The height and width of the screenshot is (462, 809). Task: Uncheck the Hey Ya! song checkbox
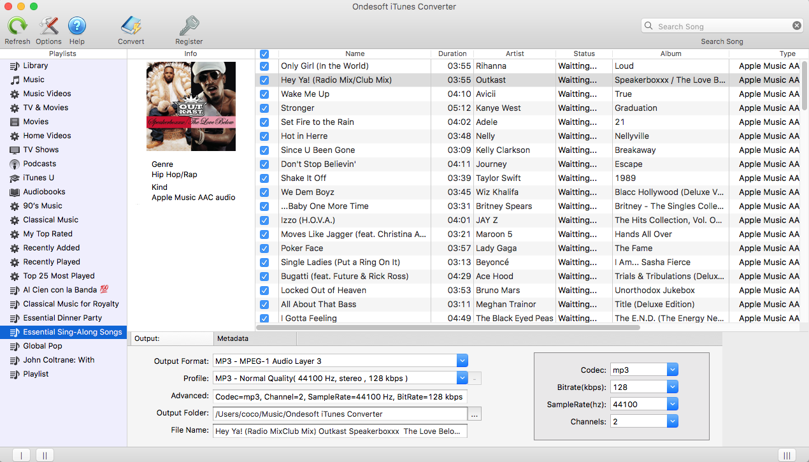pos(264,80)
